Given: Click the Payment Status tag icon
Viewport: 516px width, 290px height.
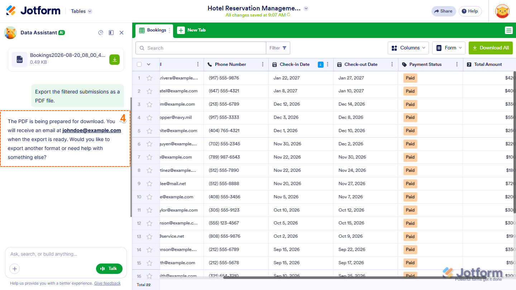Looking at the screenshot, I should (x=405, y=64).
